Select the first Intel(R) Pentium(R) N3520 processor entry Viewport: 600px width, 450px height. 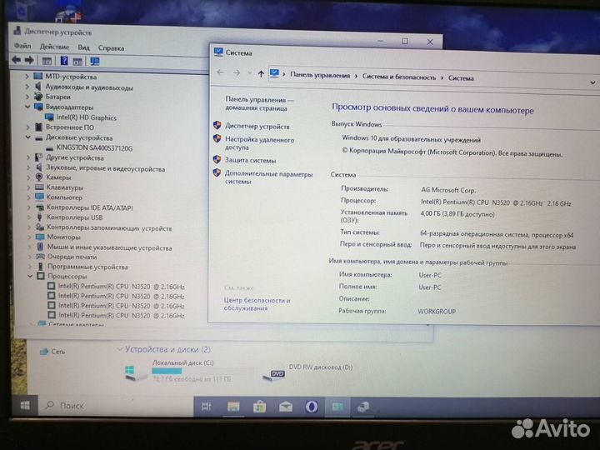pos(122,286)
